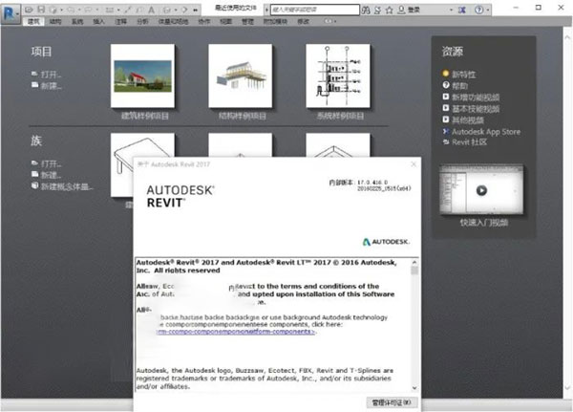Click the Section view icon
Screen dimensions: 573x412
(184, 10)
